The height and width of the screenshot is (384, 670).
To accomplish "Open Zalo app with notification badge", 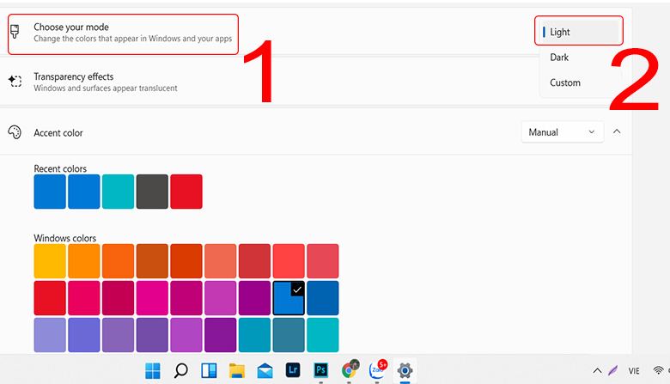I will click(378, 369).
